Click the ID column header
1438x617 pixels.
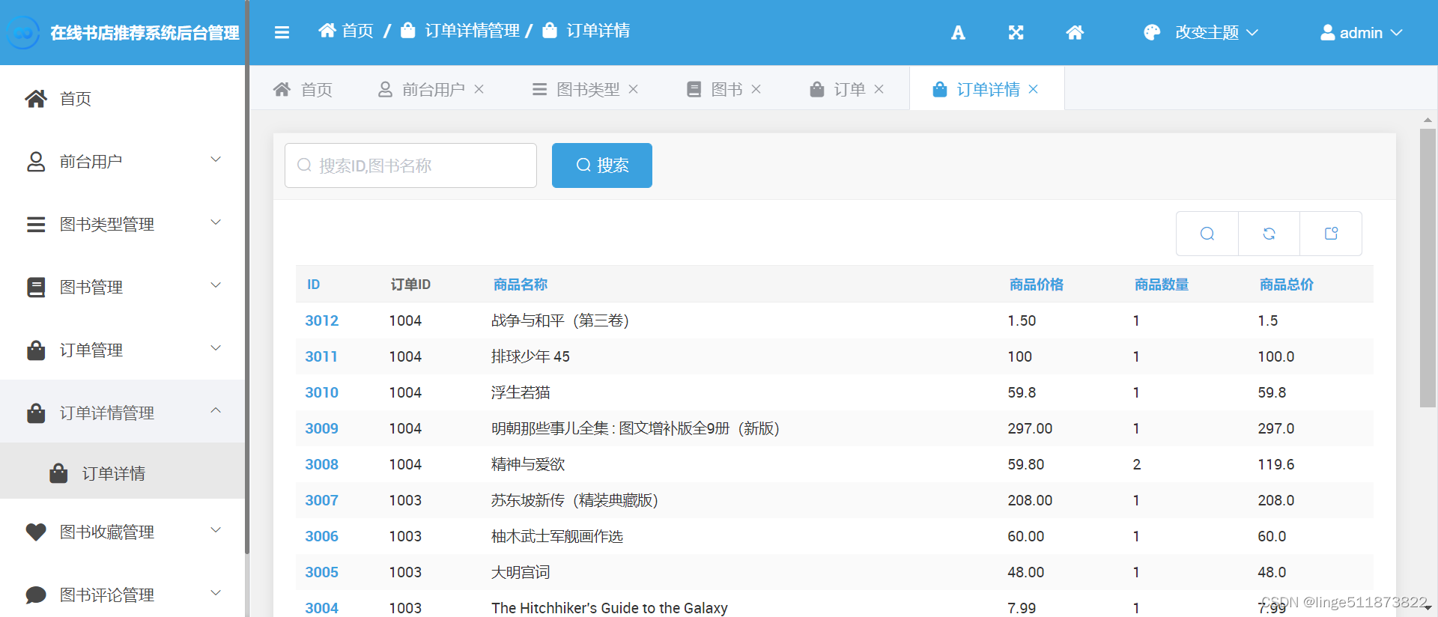tap(314, 285)
